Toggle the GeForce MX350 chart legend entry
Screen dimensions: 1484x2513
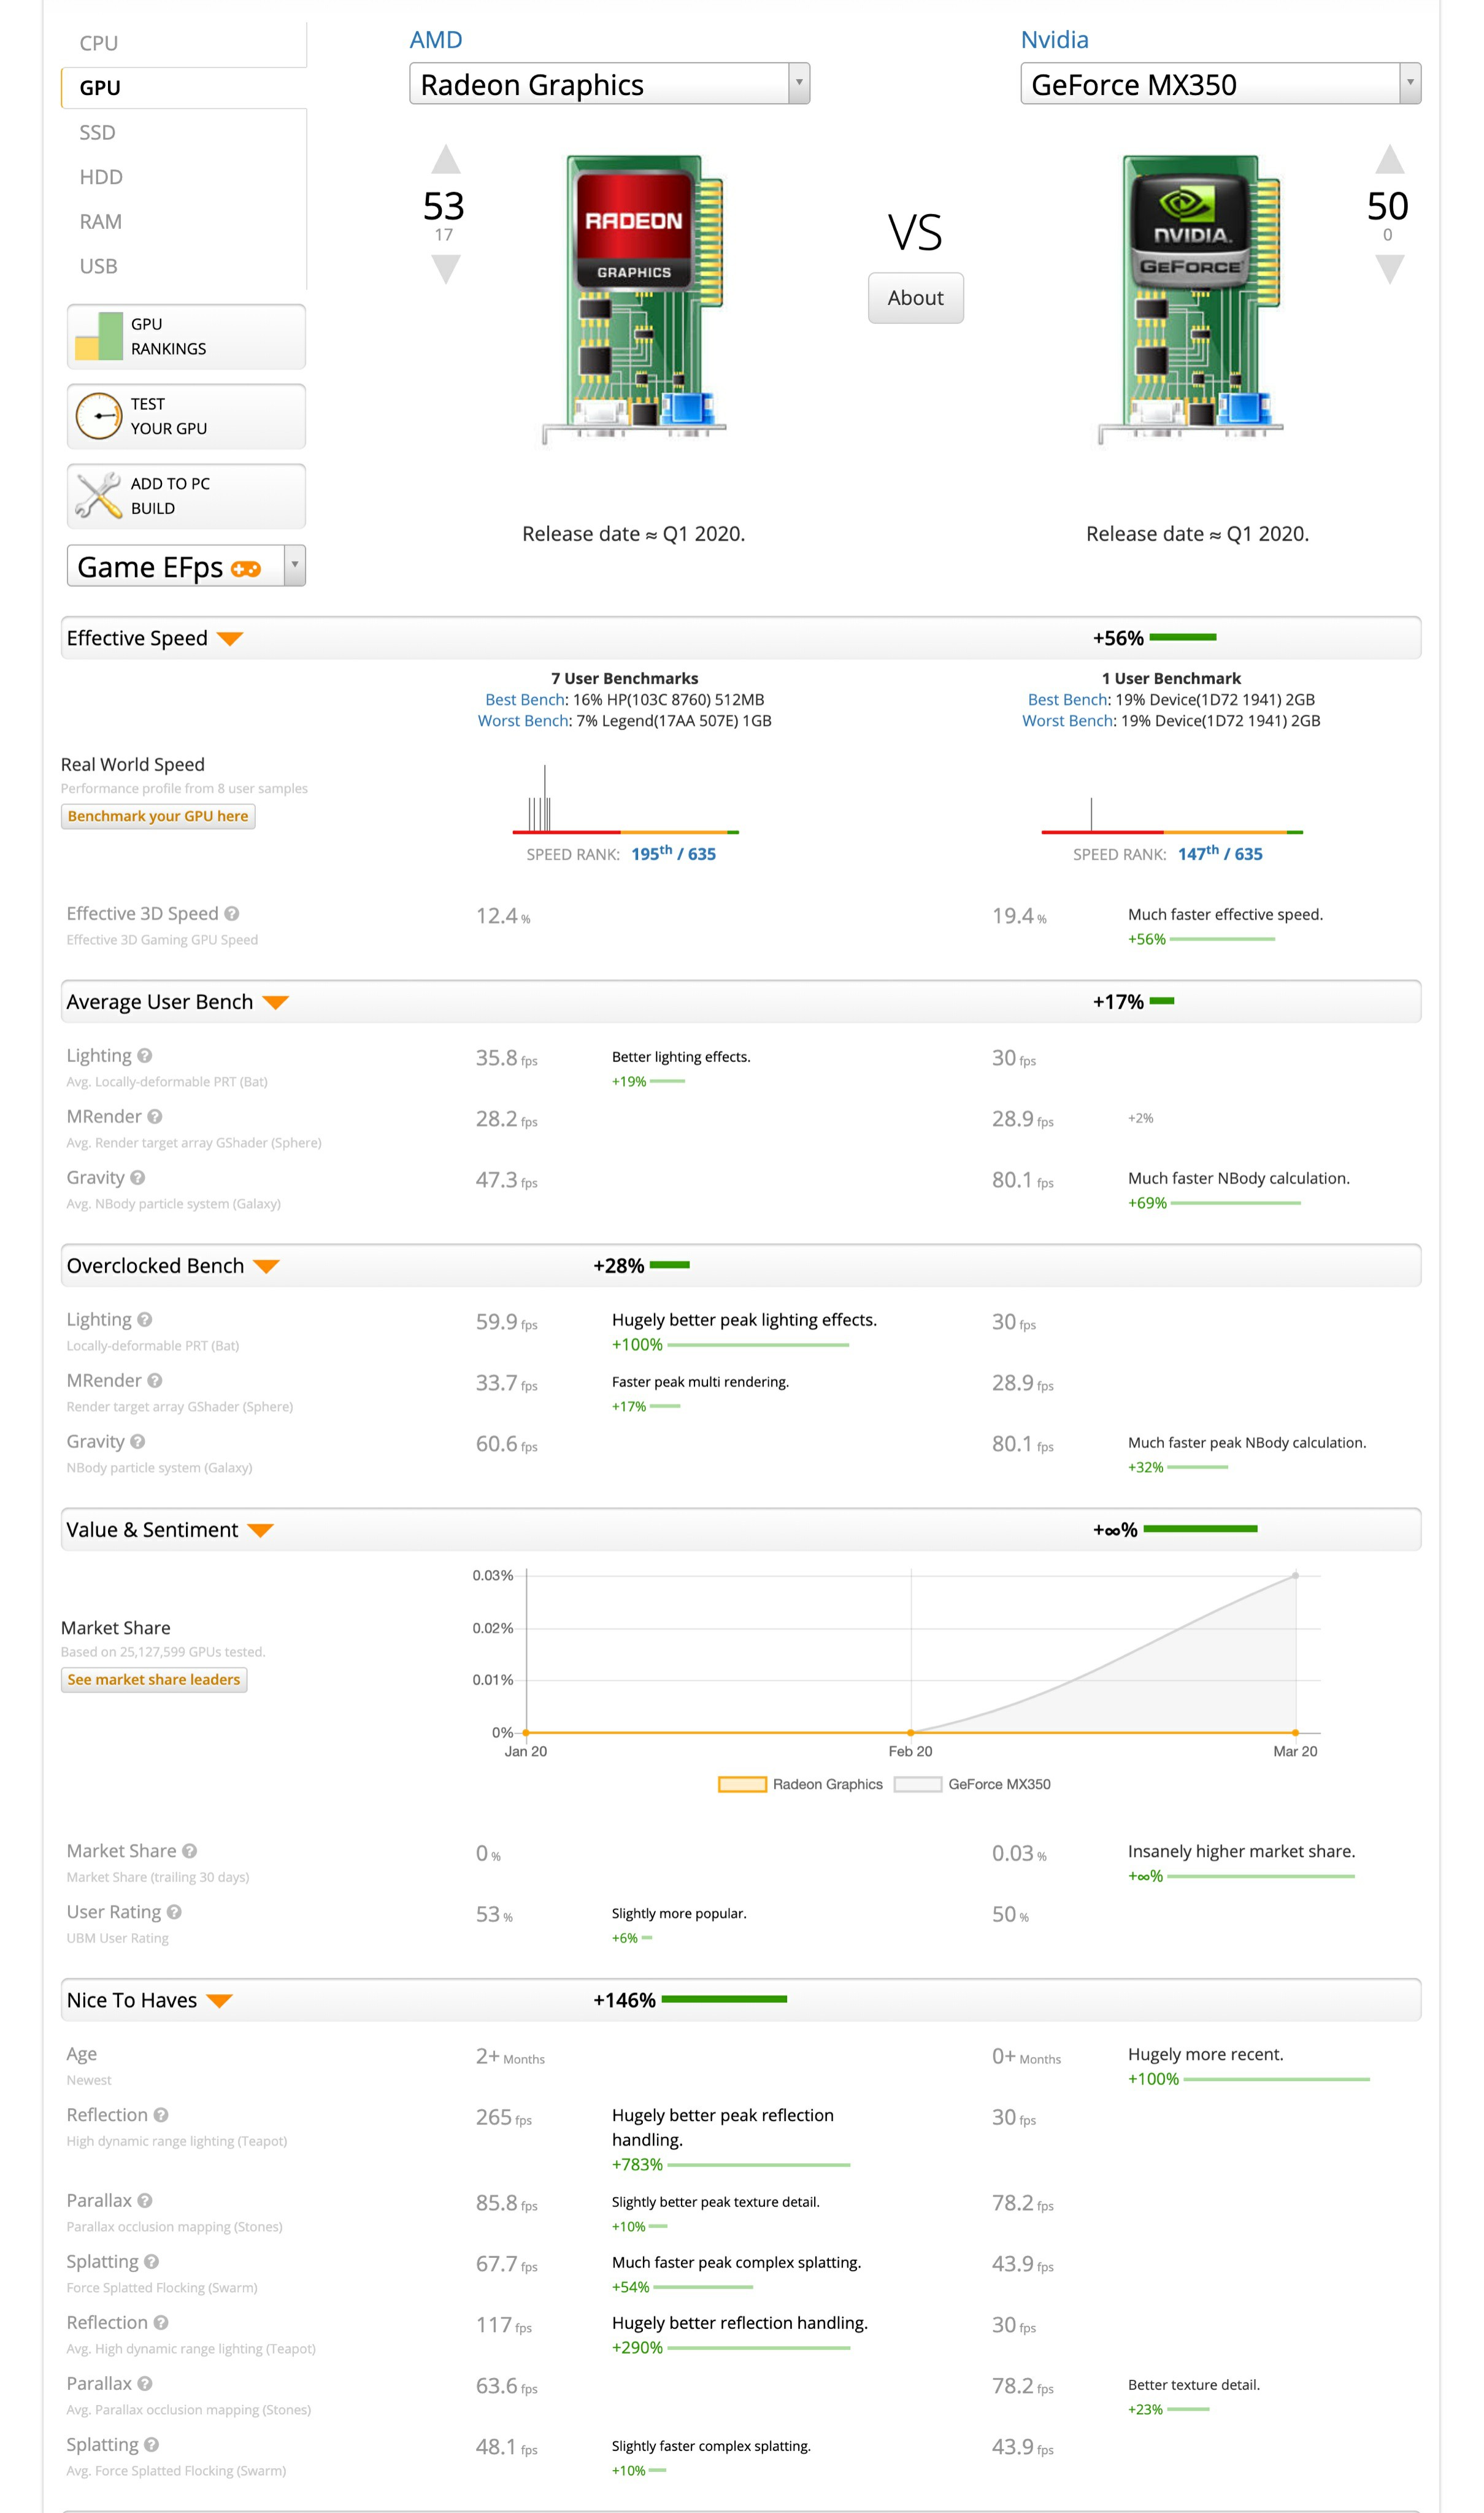tap(972, 1784)
